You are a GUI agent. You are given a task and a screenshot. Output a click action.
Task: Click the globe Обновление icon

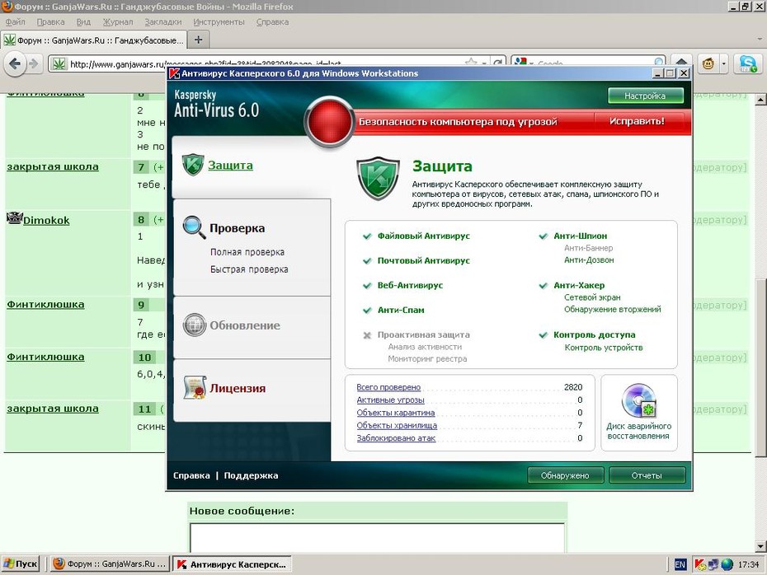click(x=194, y=325)
